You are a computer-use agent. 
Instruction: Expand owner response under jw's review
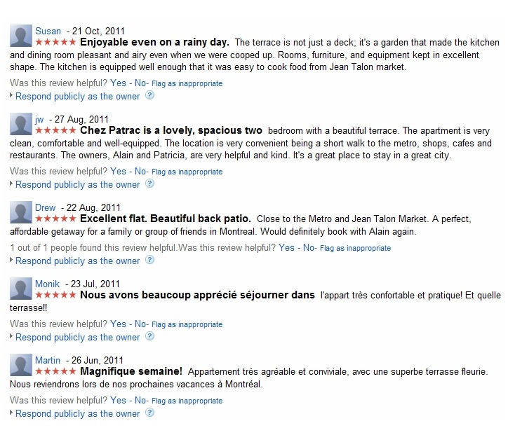tap(77, 185)
